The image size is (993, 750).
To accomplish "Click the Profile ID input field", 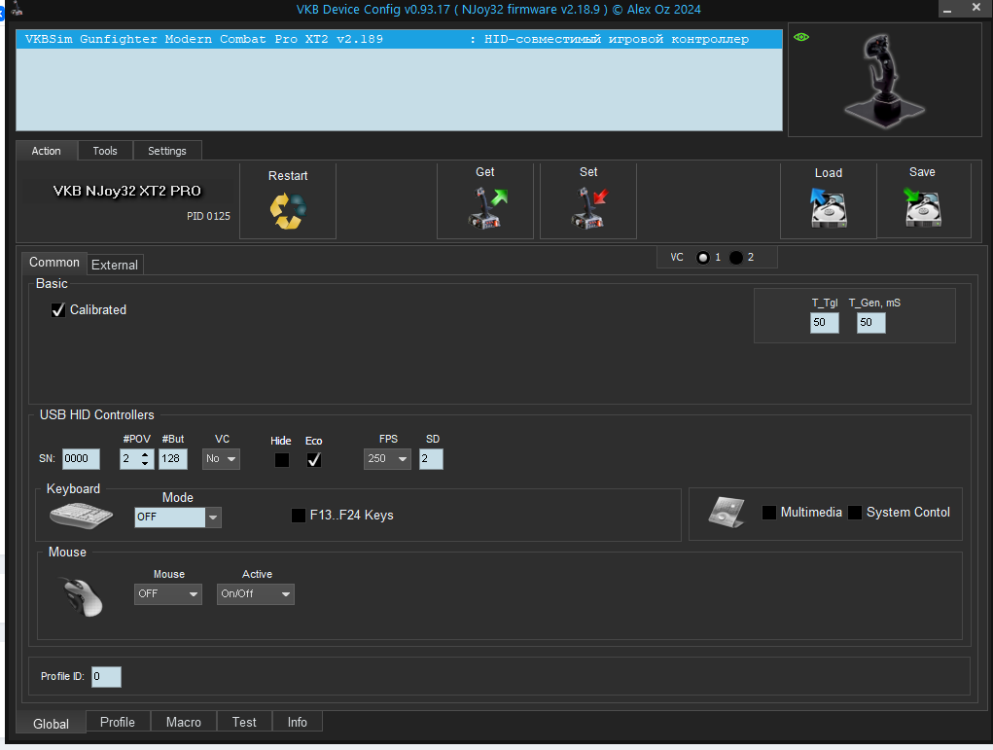I will pos(106,676).
